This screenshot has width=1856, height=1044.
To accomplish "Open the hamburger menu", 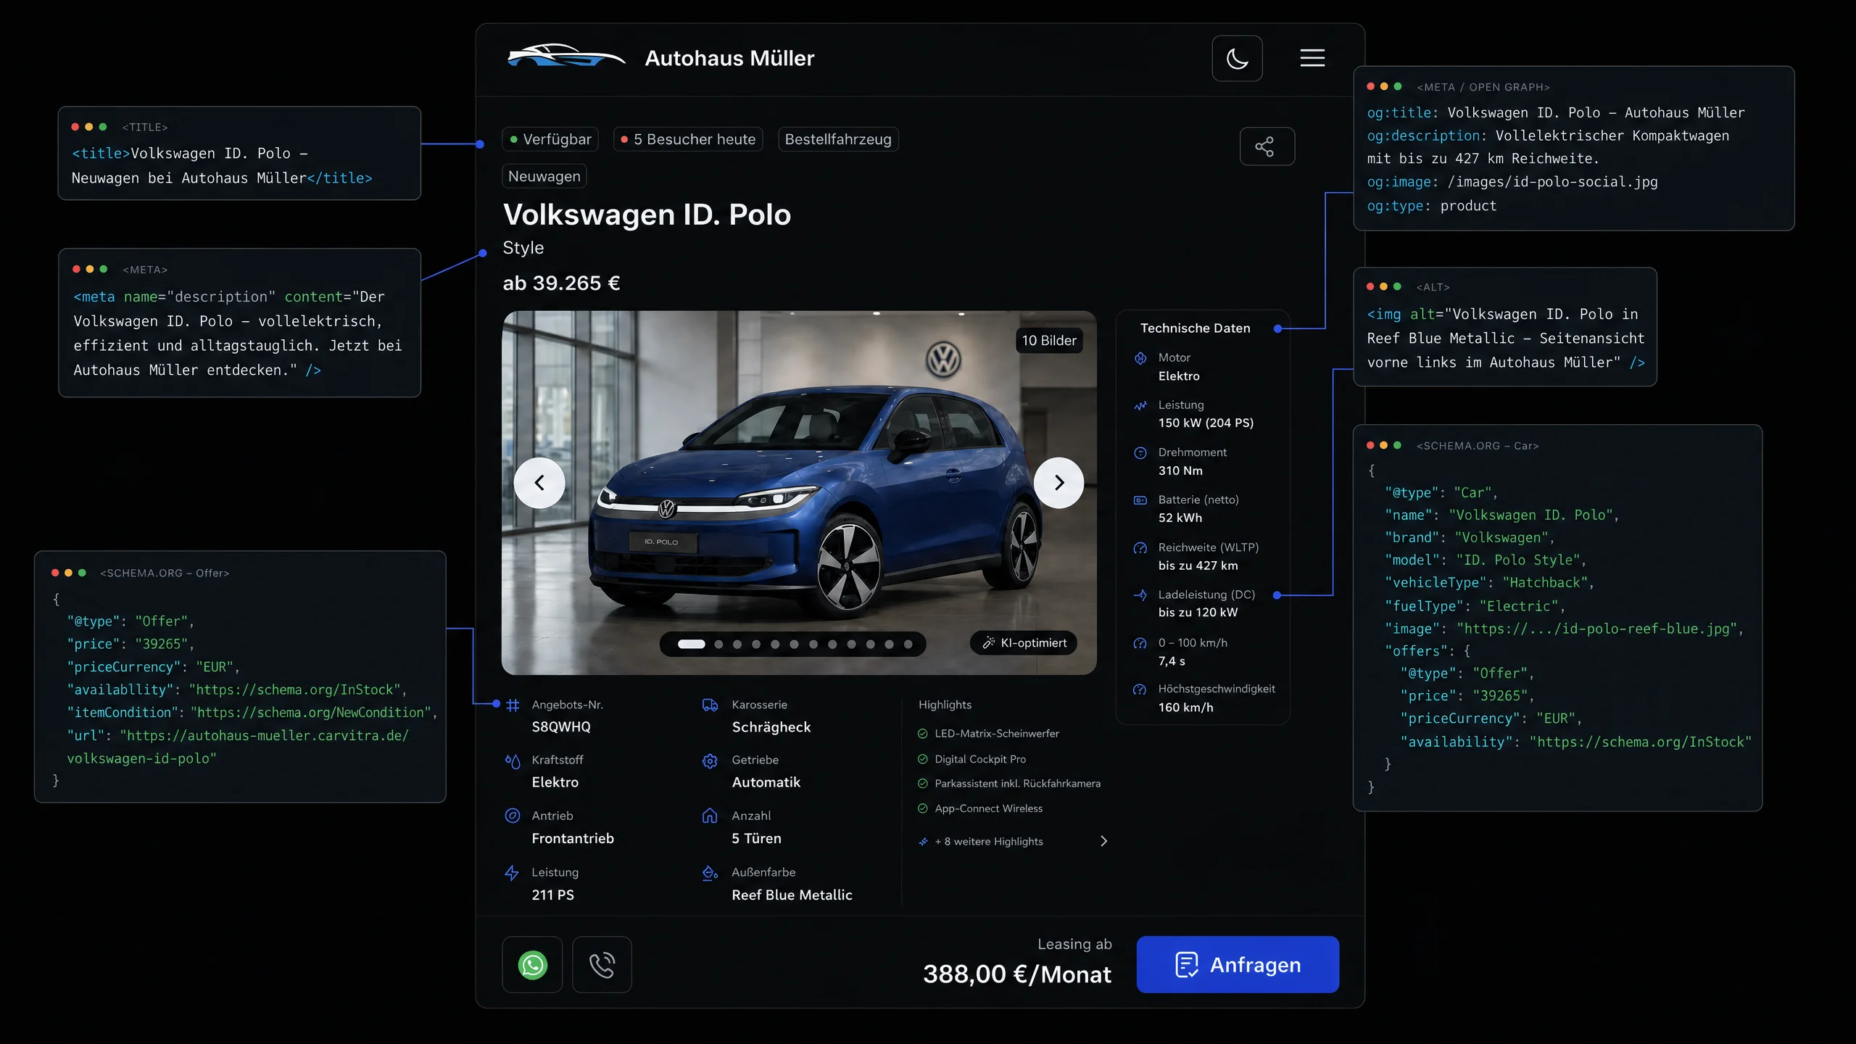I will pos(1312,58).
